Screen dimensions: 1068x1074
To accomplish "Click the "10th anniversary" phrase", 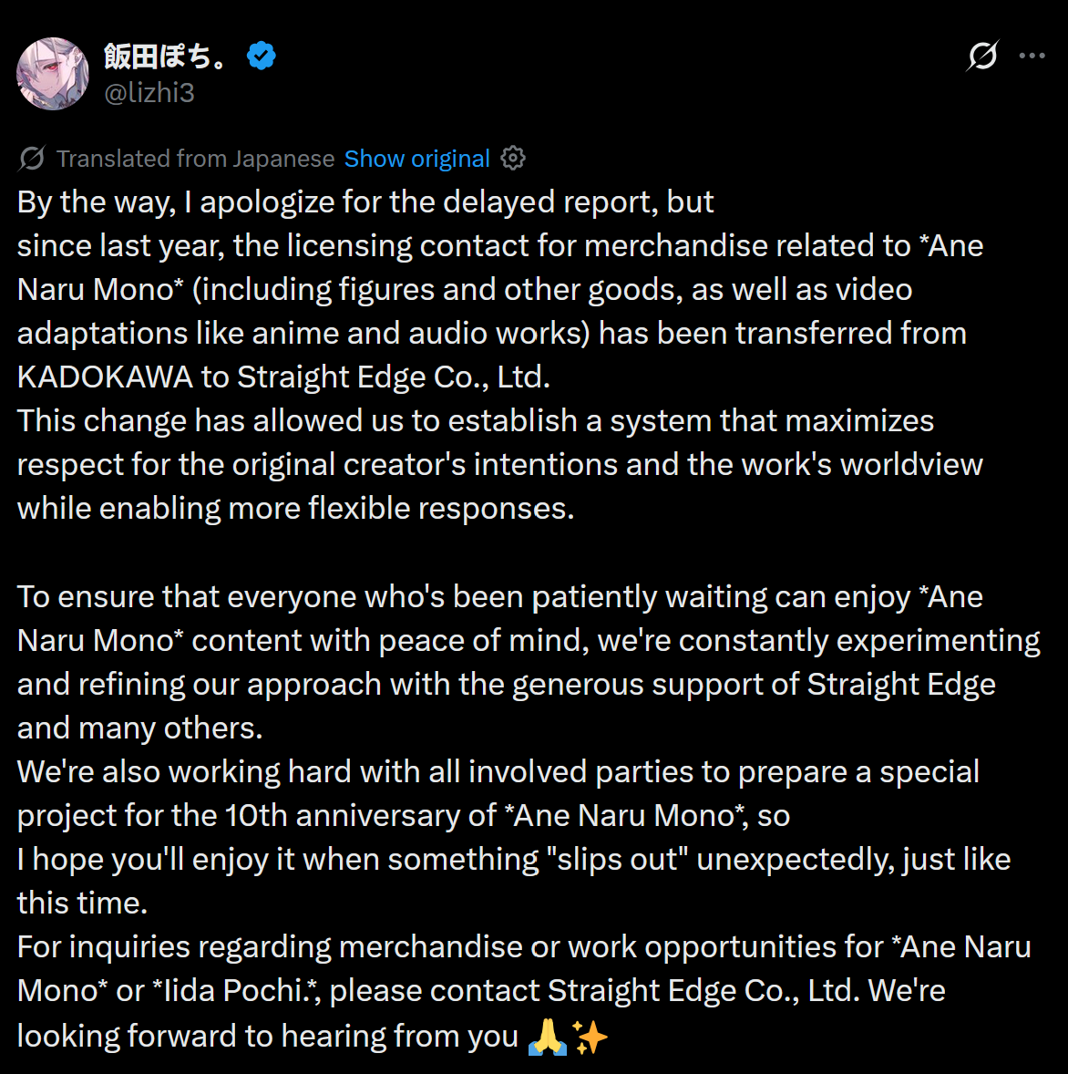I will [360, 815].
